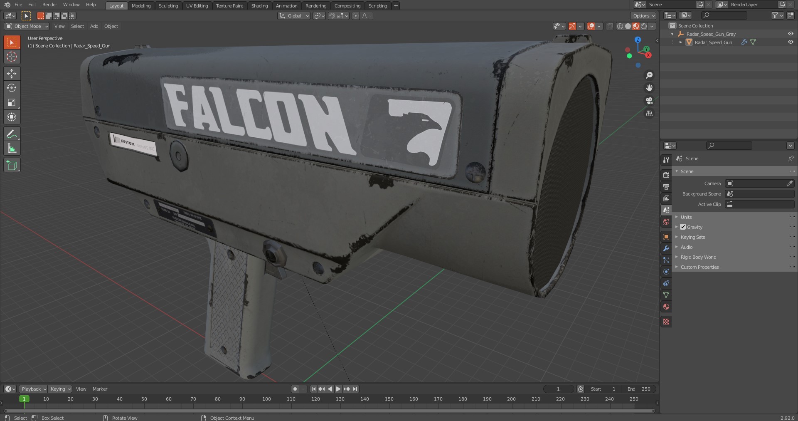798x421 pixels.
Task: Hide the Radar_Speed_Gun object in outliner
Action: pyautogui.click(x=791, y=42)
